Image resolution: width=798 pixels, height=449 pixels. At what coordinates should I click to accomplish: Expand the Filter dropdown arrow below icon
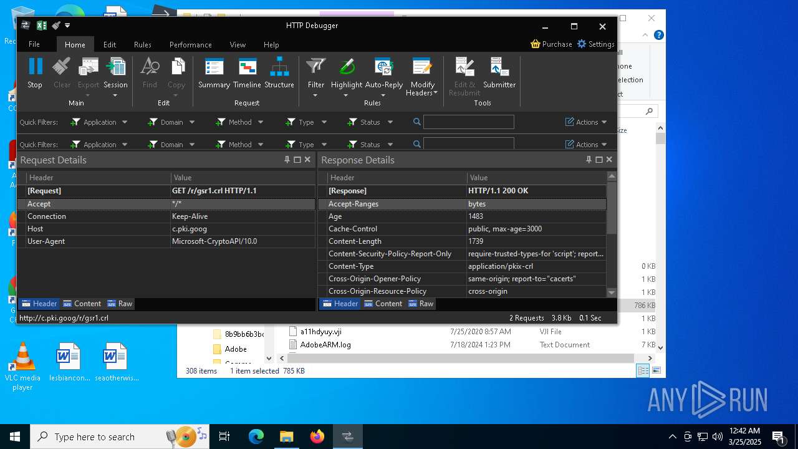(x=315, y=95)
